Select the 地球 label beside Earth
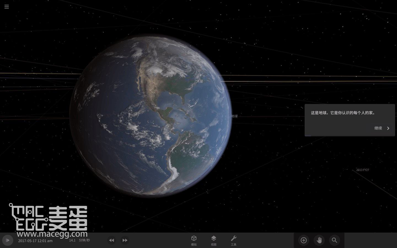The height and width of the screenshot is (248, 397). [234, 116]
